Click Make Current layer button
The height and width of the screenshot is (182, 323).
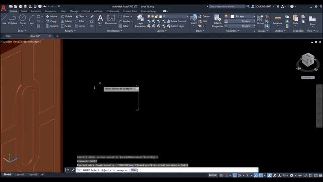(176, 21)
